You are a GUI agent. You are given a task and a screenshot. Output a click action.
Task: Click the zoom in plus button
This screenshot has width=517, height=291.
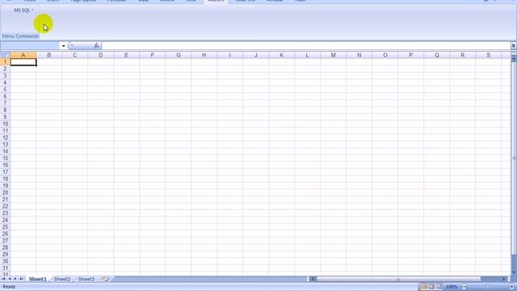(511, 287)
